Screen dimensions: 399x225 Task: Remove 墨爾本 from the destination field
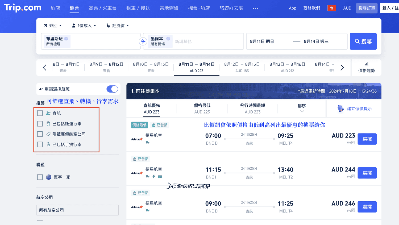[x=168, y=39]
